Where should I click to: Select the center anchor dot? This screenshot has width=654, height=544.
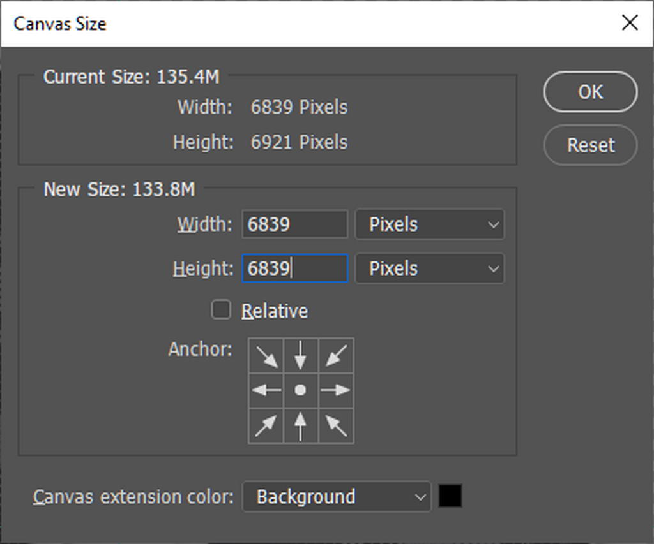coord(300,390)
